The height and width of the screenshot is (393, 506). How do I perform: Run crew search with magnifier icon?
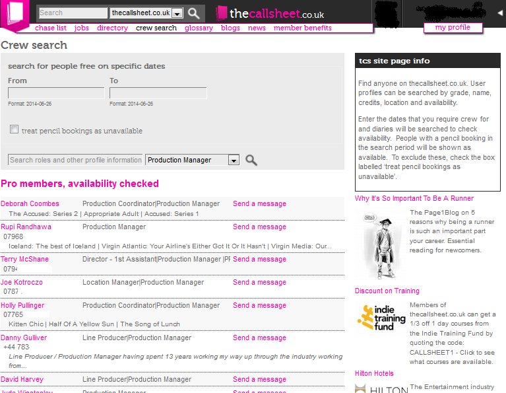pos(251,160)
